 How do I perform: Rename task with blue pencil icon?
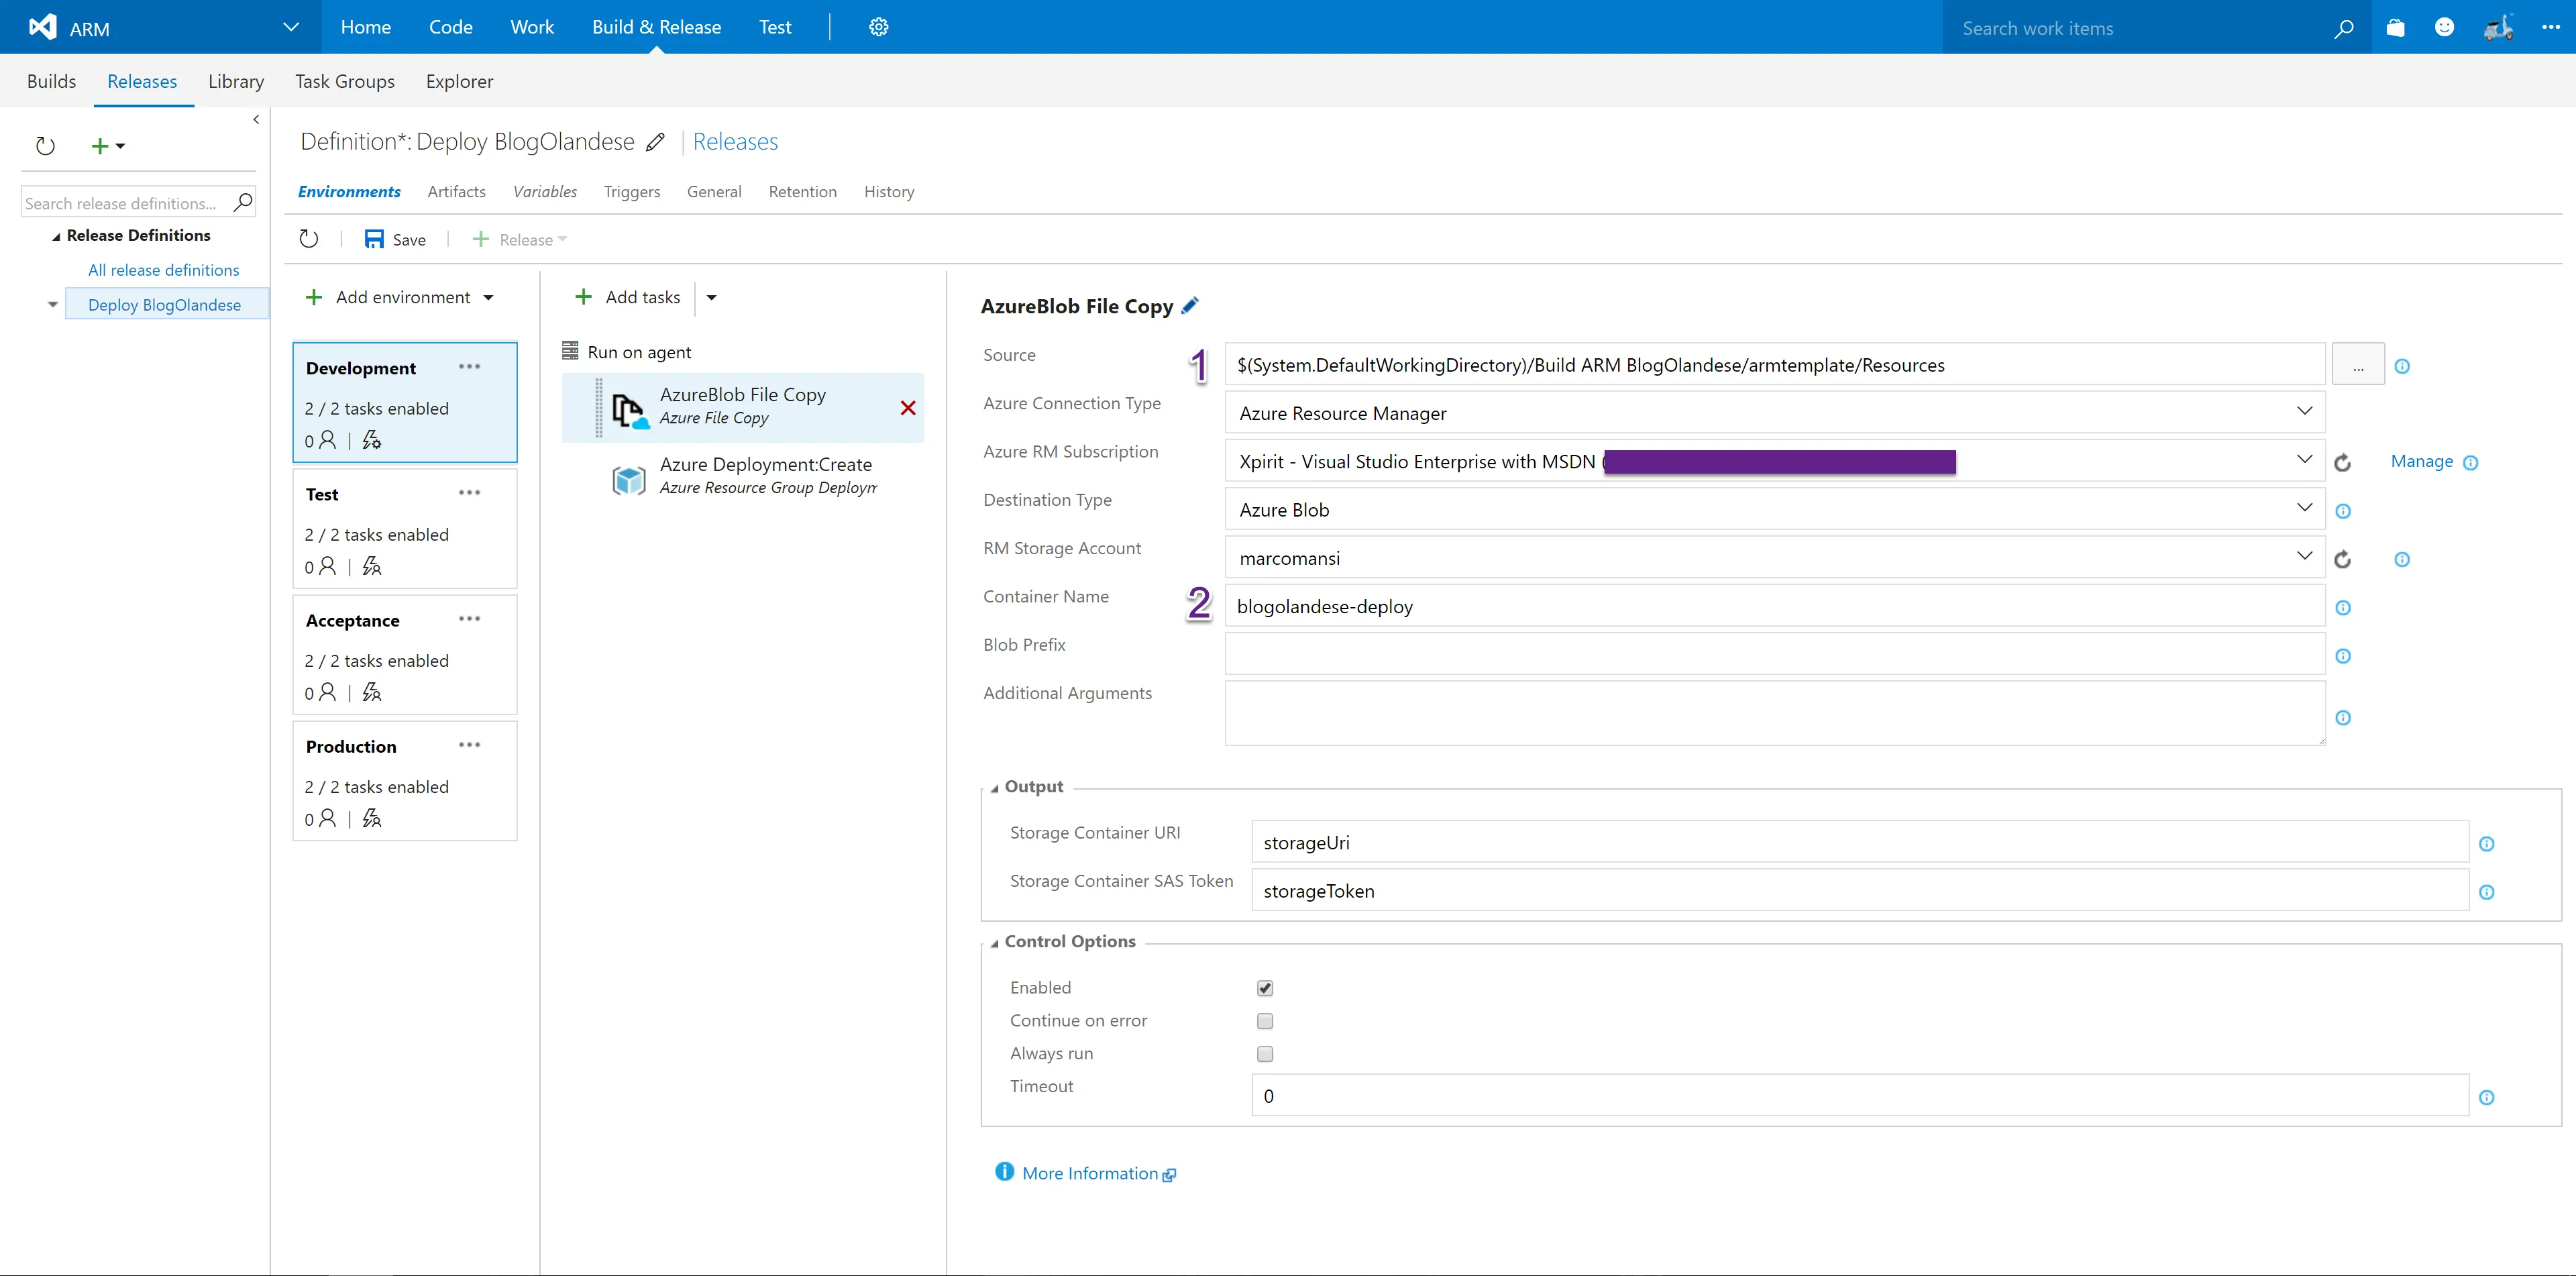pyautogui.click(x=1190, y=306)
